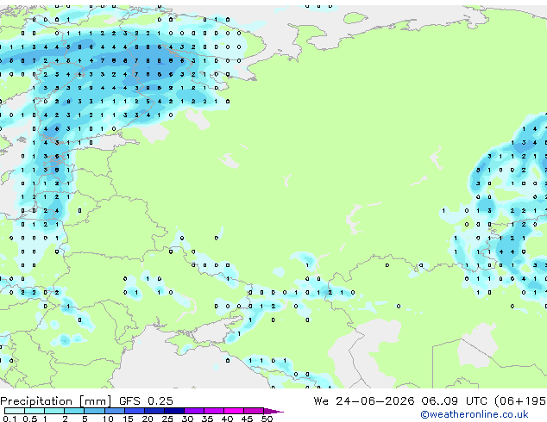
Task: Click the '35' legend scale label
Action: coord(207,419)
